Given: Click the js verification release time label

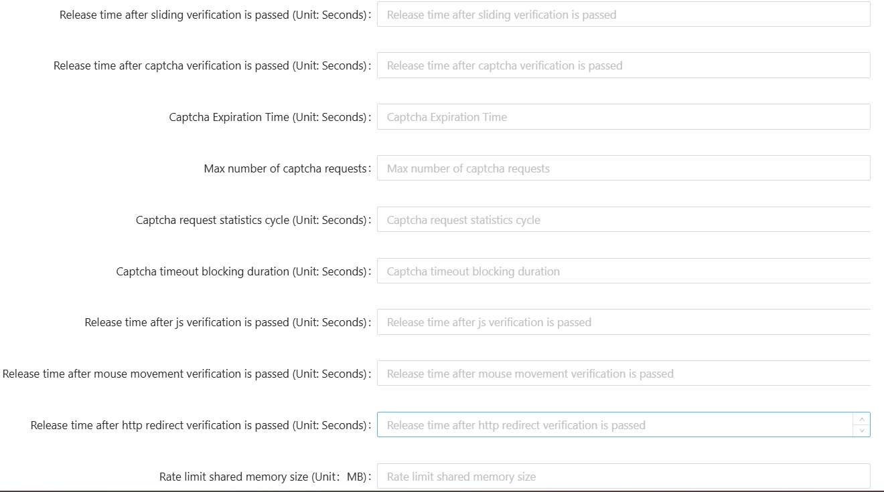Looking at the screenshot, I should [226, 322].
